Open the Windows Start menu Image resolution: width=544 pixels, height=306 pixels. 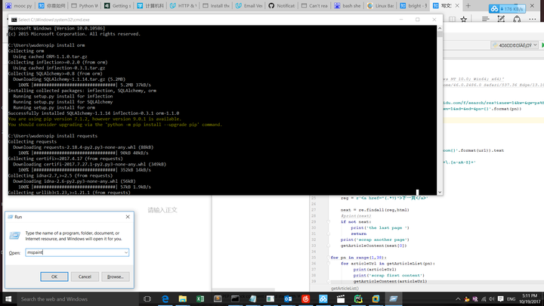point(8,299)
